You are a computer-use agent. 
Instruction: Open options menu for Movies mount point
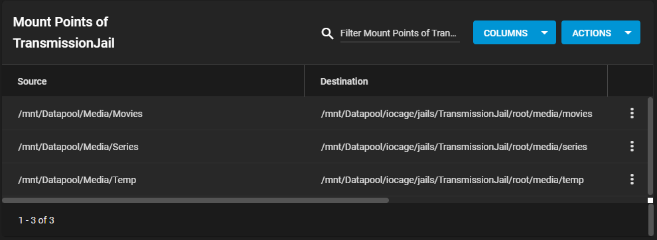click(x=632, y=113)
